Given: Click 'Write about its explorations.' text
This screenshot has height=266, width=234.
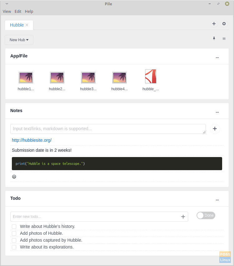Looking at the screenshot, I should [47, 247].
